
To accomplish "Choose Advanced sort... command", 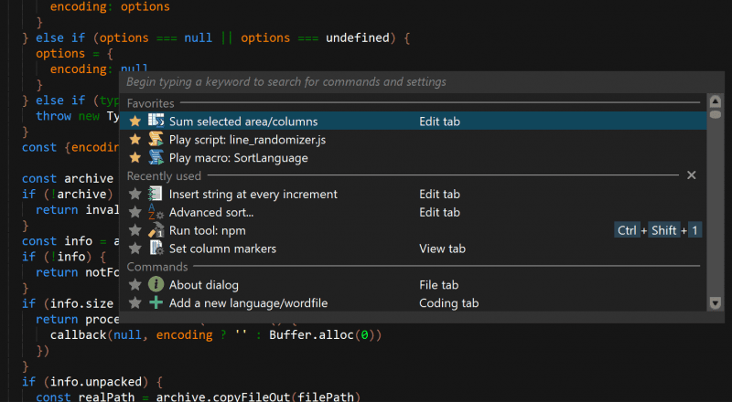I will (414, 212).
